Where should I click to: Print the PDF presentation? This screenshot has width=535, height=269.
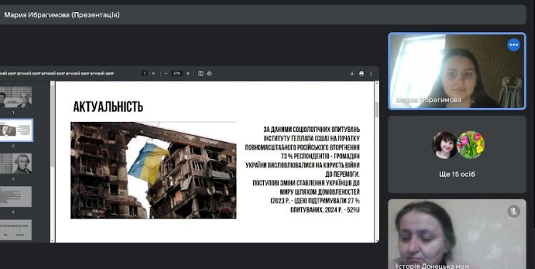[x=361, y=73]
